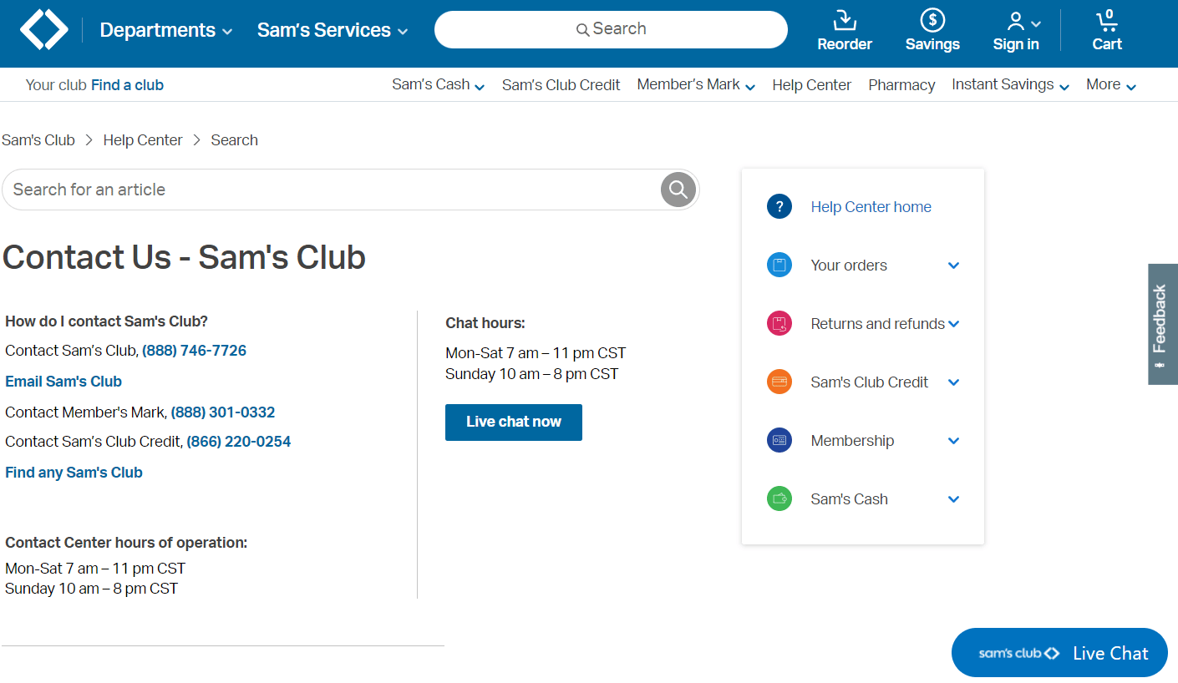Expand the Membership sidebar chevron
Image resolution: width=1178 pixels, height=683 pixels.
click(x=954, y=441)
